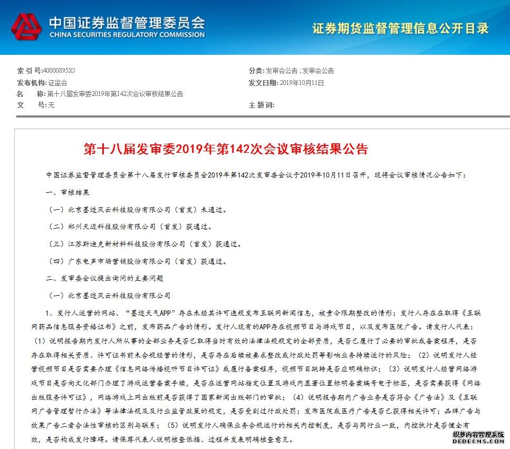Click the 分类 value 发审会公告;发审会公告
Screen dimensions: 510x449
pyautogui.click(x=300, y=71)
